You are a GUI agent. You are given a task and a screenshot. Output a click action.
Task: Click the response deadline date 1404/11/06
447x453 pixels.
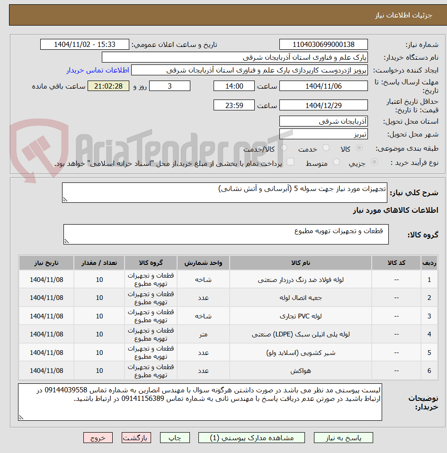pyautogui.click(x=323, y=86)
